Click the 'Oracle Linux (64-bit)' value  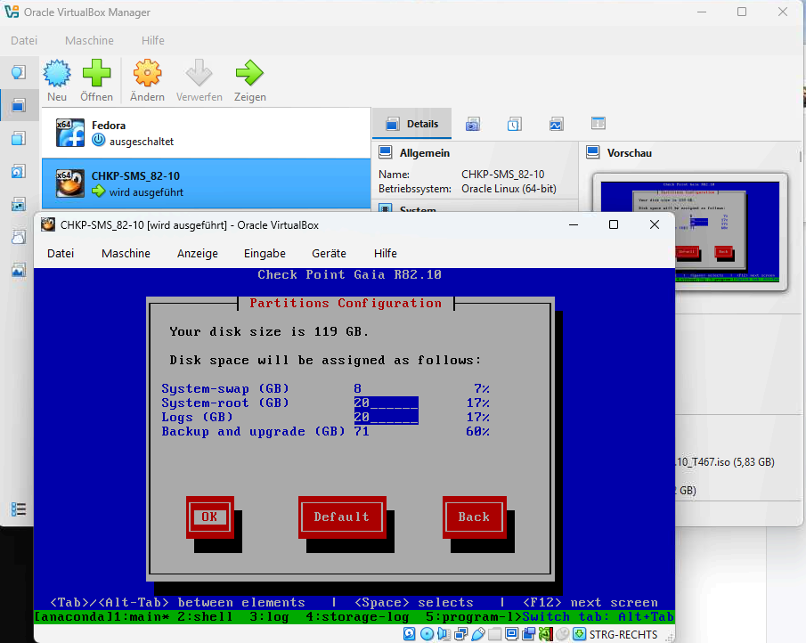pos(509,189)
